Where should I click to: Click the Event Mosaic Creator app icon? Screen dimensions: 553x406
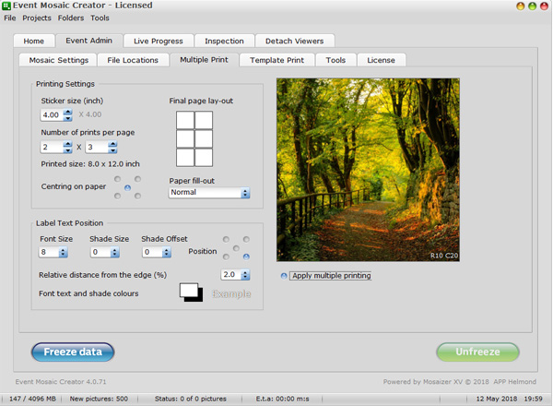tap(6, 6)
